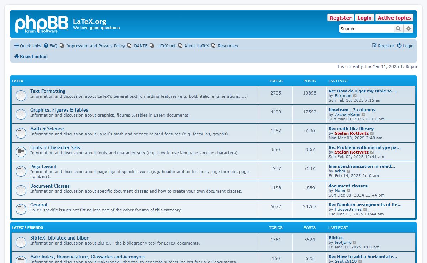This screenshot has height=263, width=427.
Task: Open the Math & Science forum
Action: [x=47, y=129]
